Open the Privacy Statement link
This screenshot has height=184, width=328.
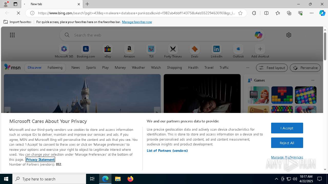click(x=40, y=159)
